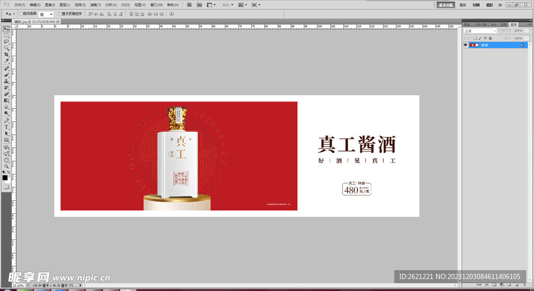
Task: Enable the 自动选择 checkbox
Action: click(x=21, y=14)
